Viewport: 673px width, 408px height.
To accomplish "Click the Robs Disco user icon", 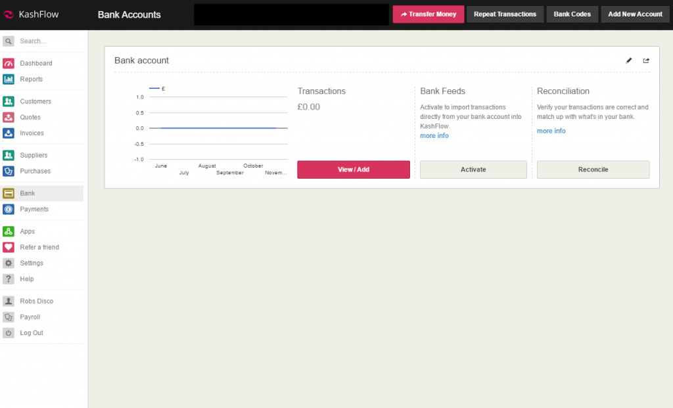I will coord(8,301).
